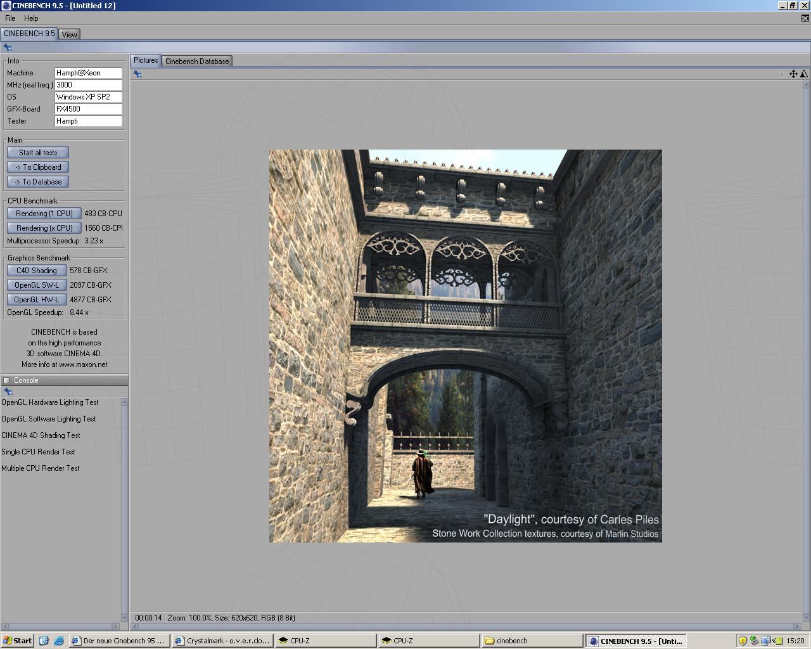Click the Cinebench application icon in the title bar
Screen dimensions: 811x649
pos(6,5)
